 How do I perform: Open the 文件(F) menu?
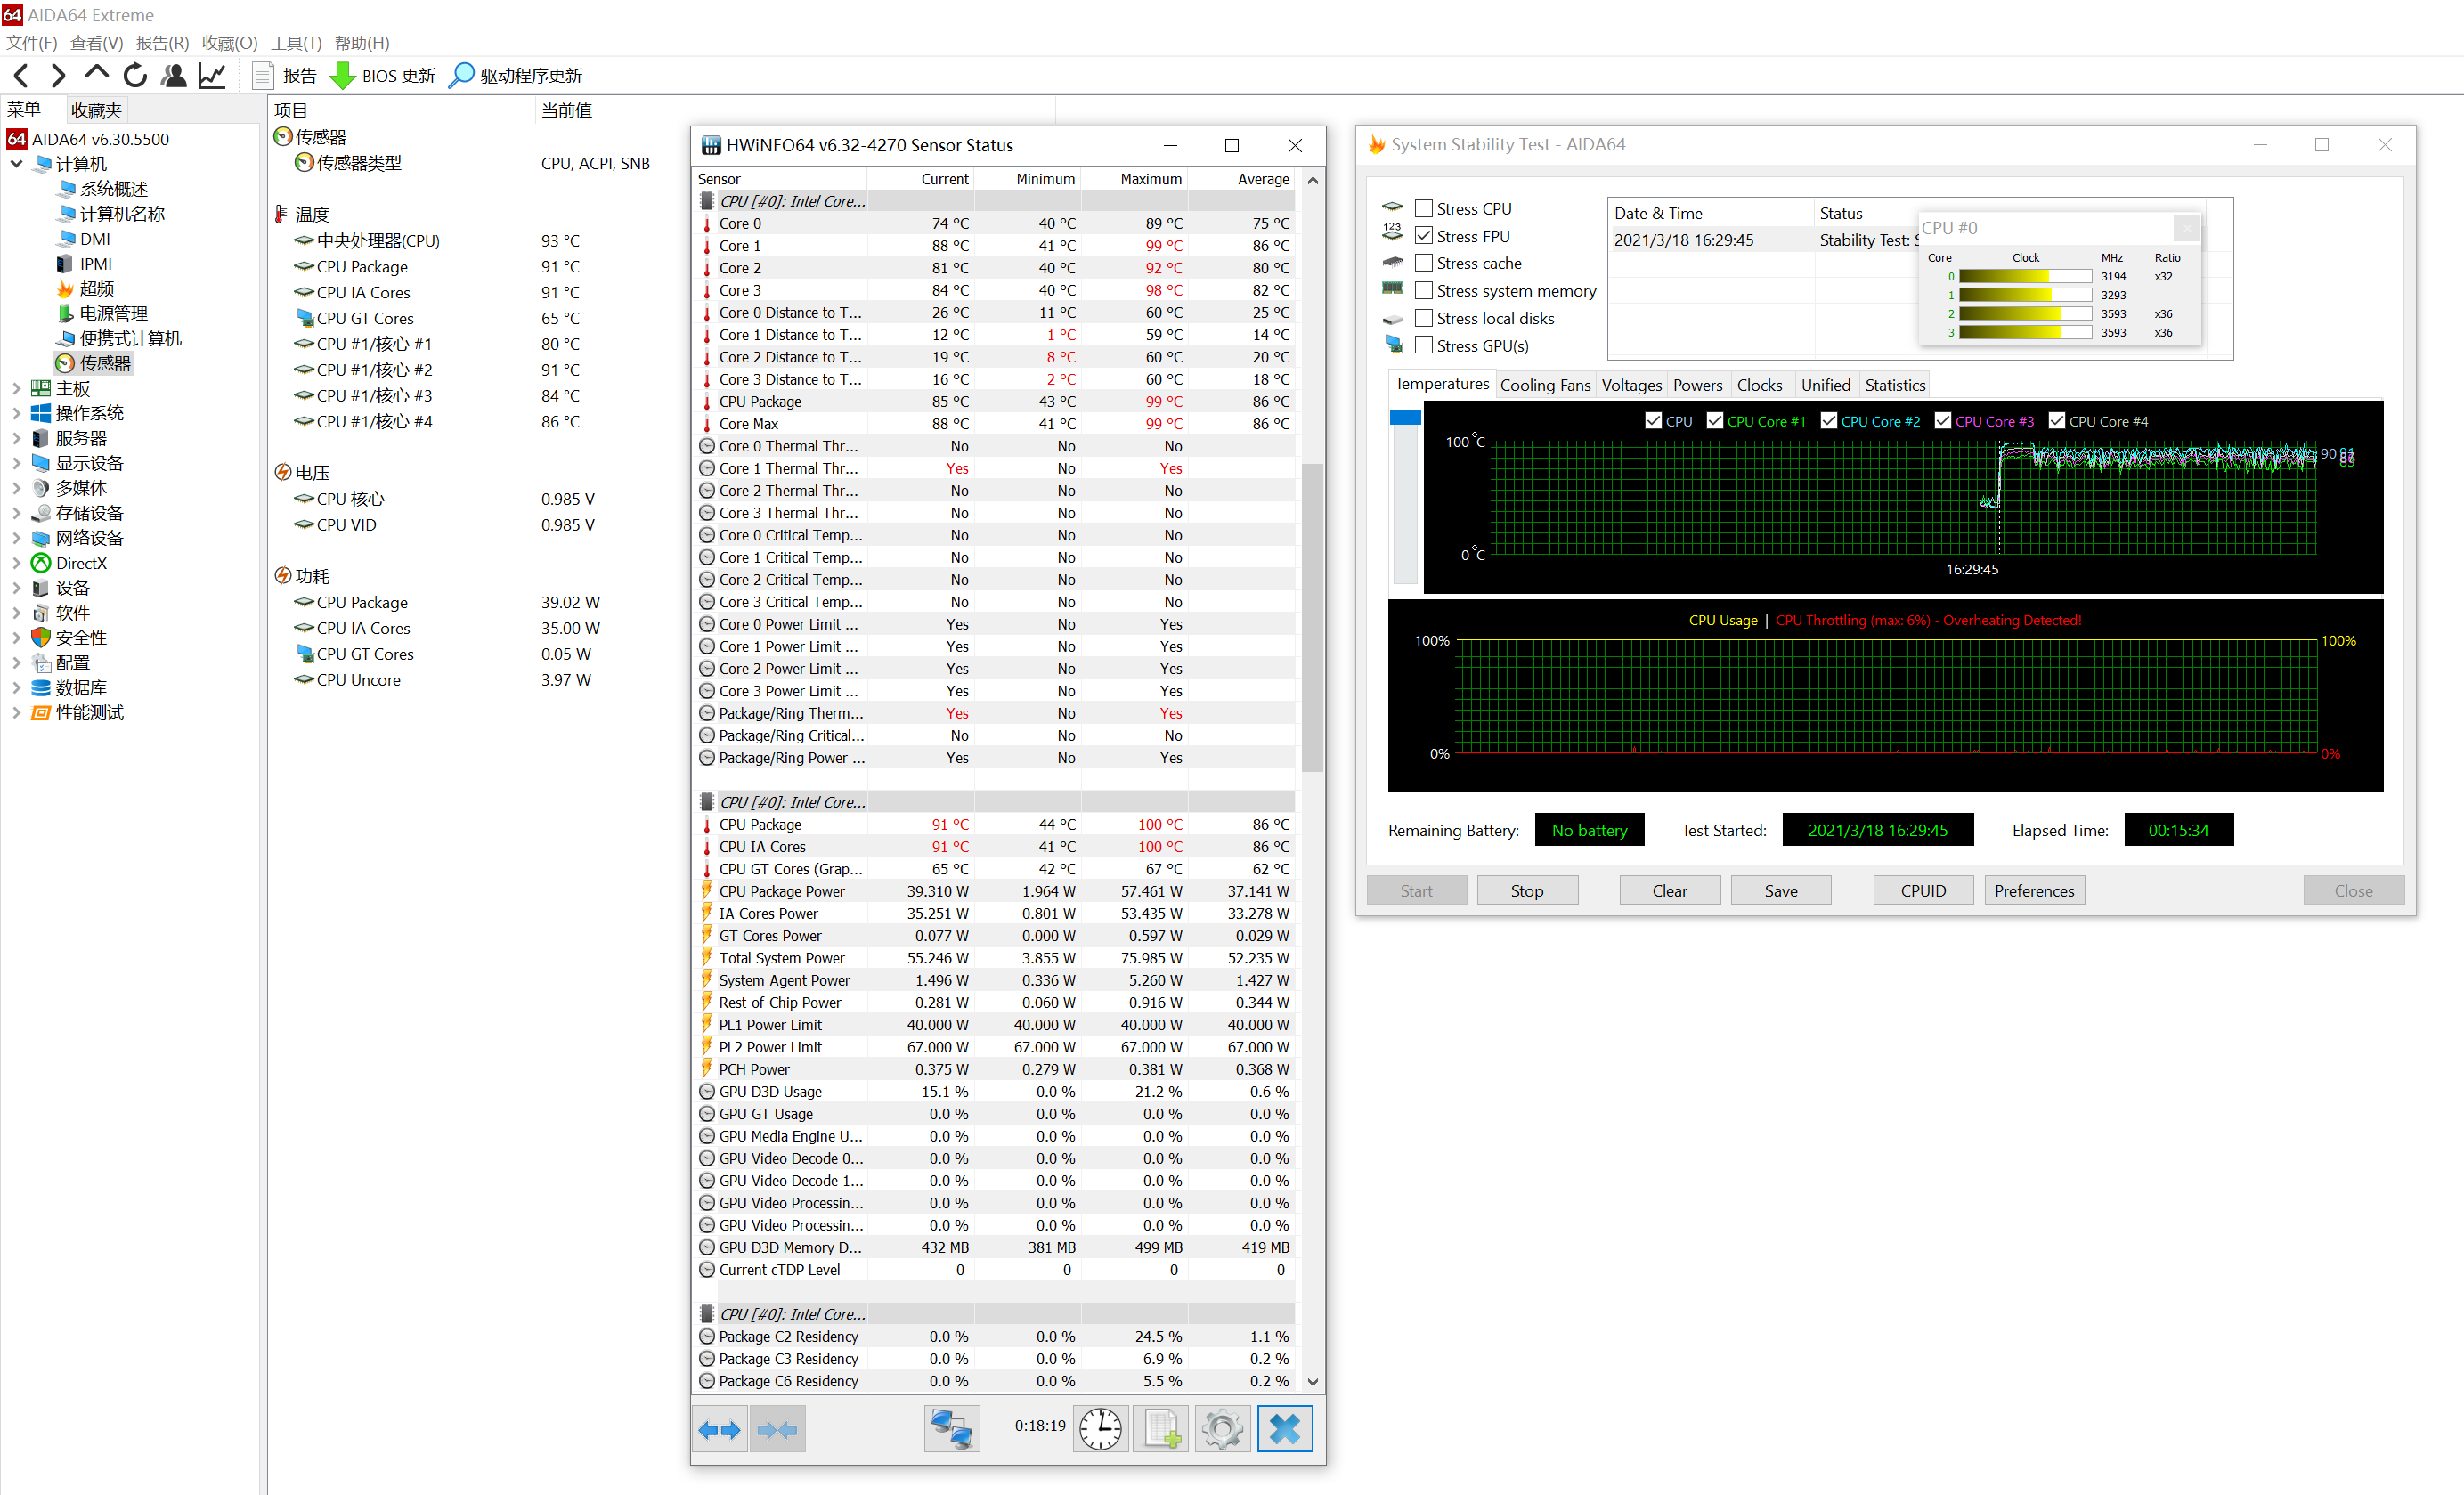(x=31, y=43)
